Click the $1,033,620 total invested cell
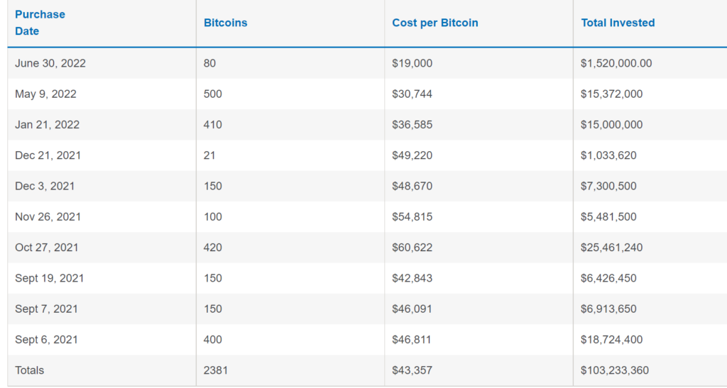The height and width of the screenshot is (388, 727). click(608, 155)
